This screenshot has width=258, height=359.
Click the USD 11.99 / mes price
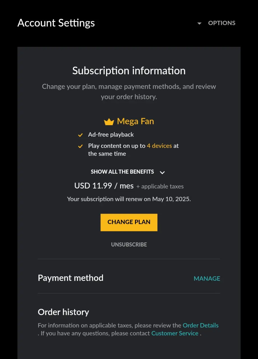pos(104,186)
